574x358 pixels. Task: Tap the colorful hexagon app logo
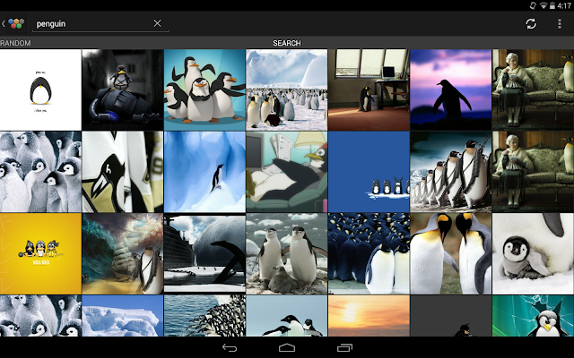pos(16,24)
